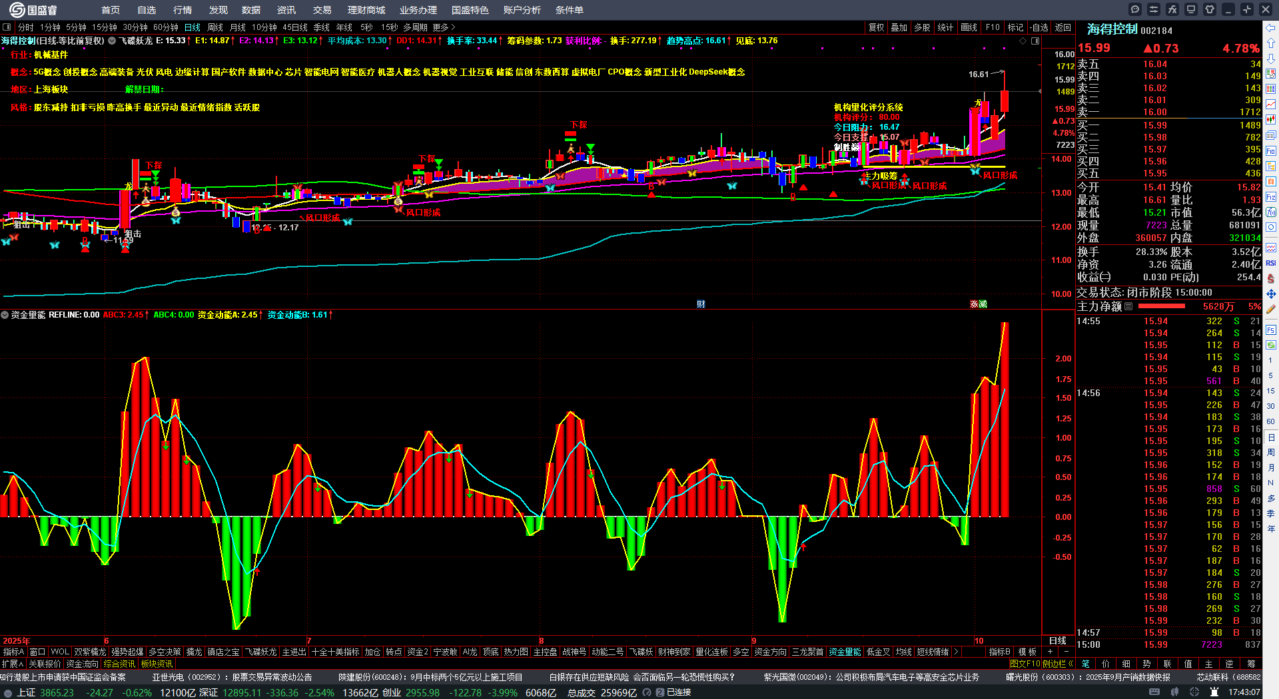Screen dimensions: 1279x699
Task: Click the 张减 marker on the chart timeline
Action: point(979,304)
